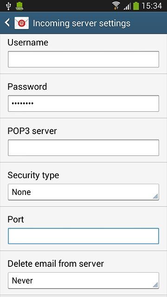This screenshot has width=167, height=297.
Task: Tap the Never dropdown corner arrow
Action: pyautogui.click(x=155, y=284)
